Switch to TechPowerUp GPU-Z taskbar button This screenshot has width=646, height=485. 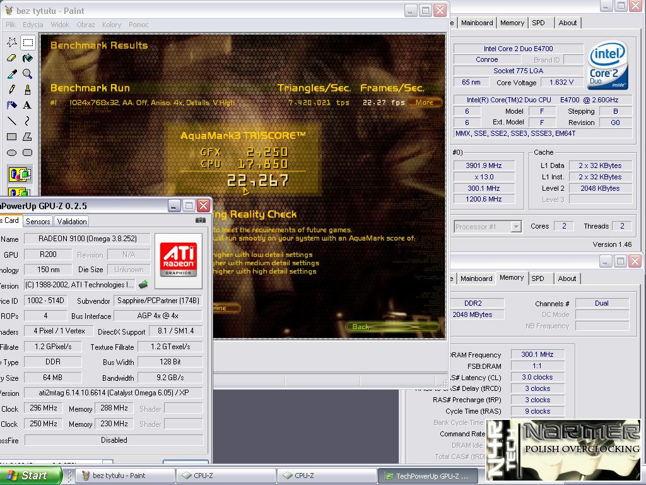(428, 476)
